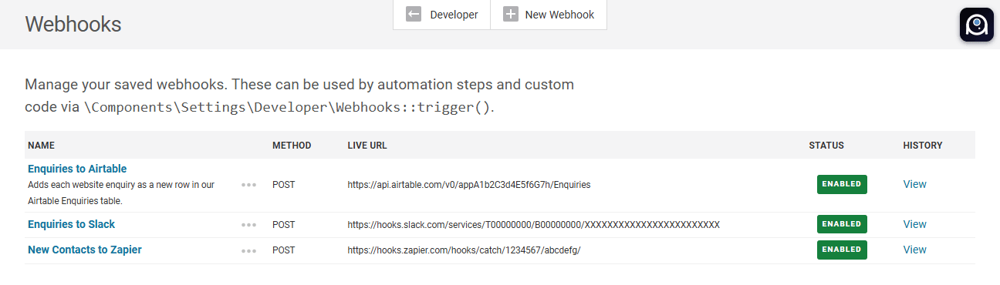Click the HISTORY column header
Image resolution: width=1000 pixels, height=285 pixels.
[x=923, y=146]
